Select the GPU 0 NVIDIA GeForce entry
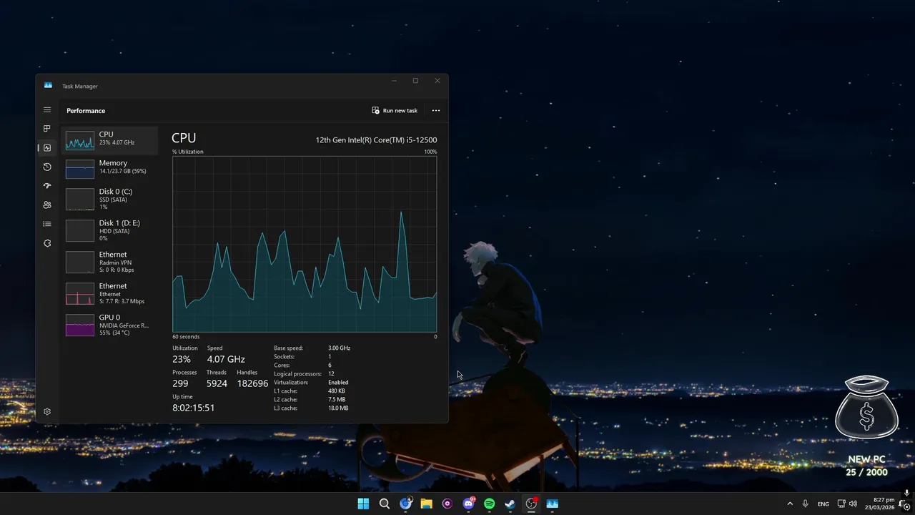This screenshot has width=915, height=515. click(x=110, y=325)
